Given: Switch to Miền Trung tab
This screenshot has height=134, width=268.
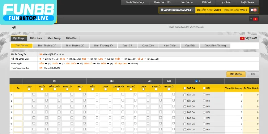Looking at the screenshot, I should pyautogui.click(x=54, y=38).
